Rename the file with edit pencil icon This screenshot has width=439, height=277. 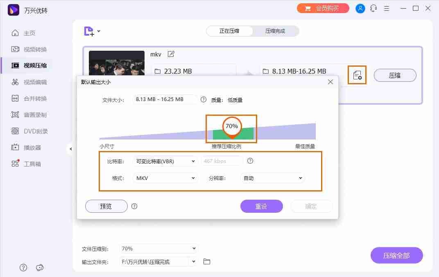(171, 54)
